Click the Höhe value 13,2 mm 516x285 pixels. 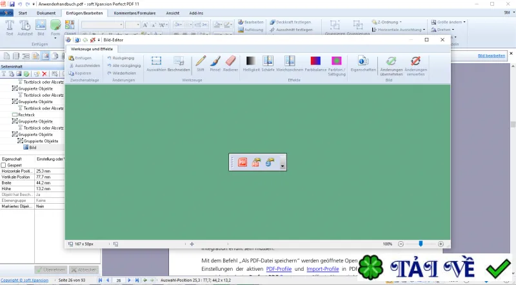point(50,189)
